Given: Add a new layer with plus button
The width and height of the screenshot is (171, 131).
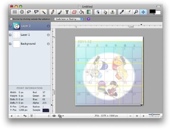Looking at the screenshot, I should (x=12, y=116).
